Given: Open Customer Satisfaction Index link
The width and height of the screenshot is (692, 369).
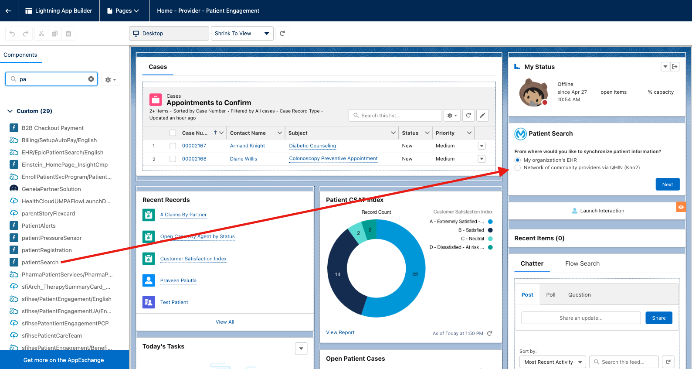Looking at the screenshot, I should click(193, 259).
